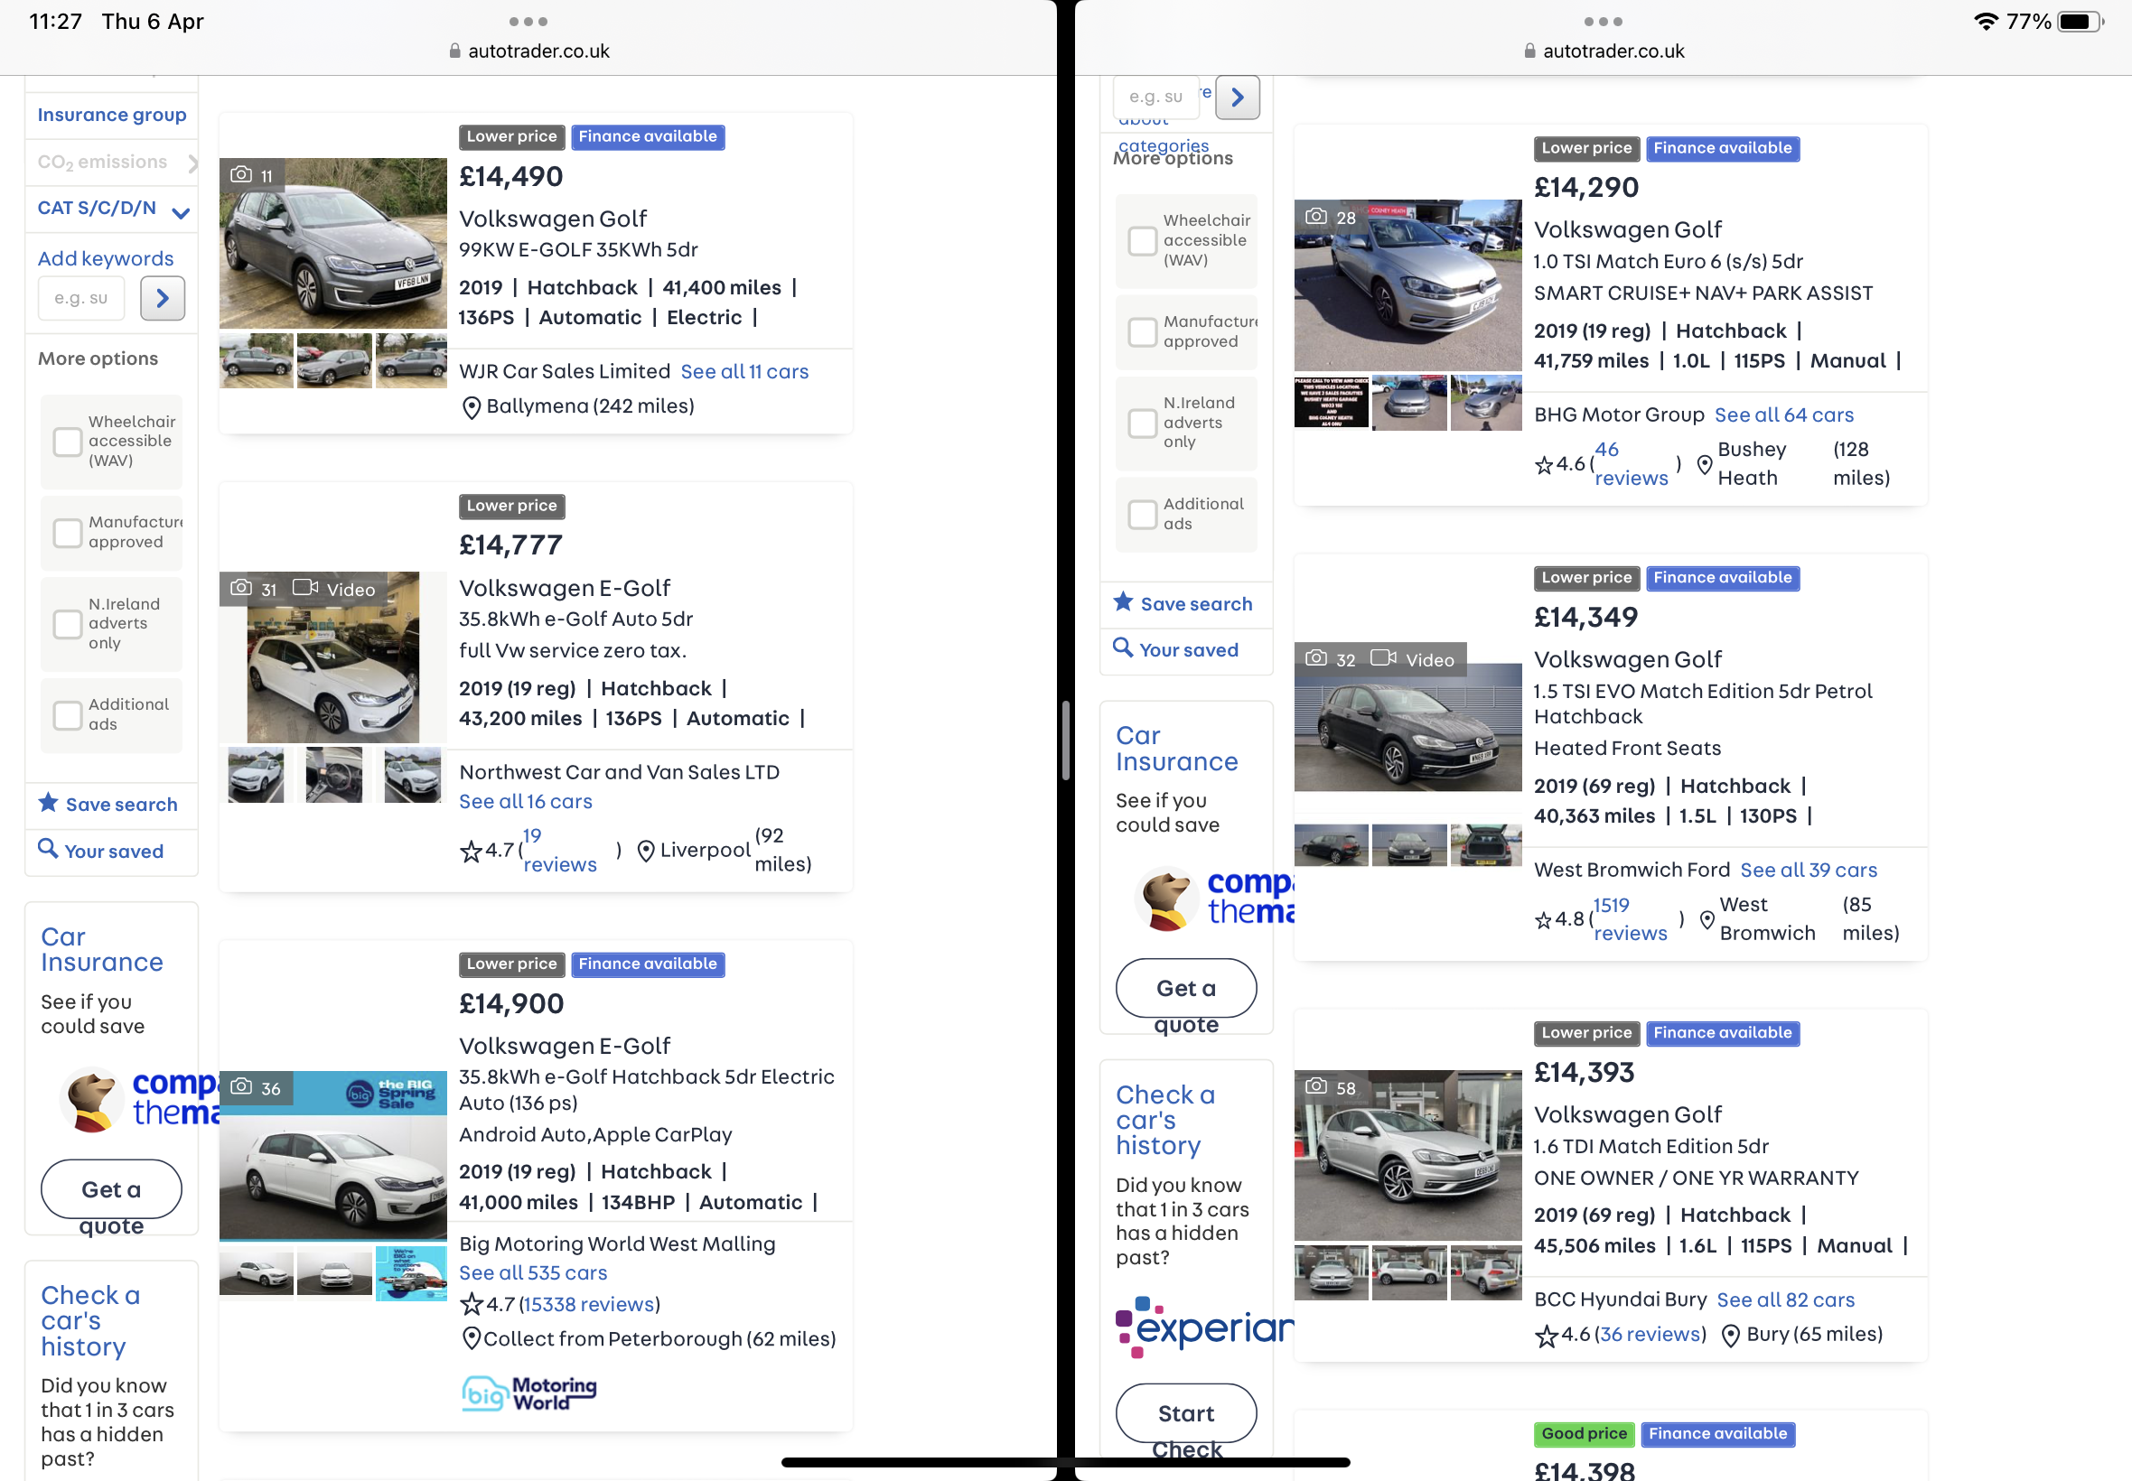Tick N.Ireland adverts only checkbox in right window
Image resolution: width=2132 pixels, height=1481 pixels.
click(x=1142, y=424)
